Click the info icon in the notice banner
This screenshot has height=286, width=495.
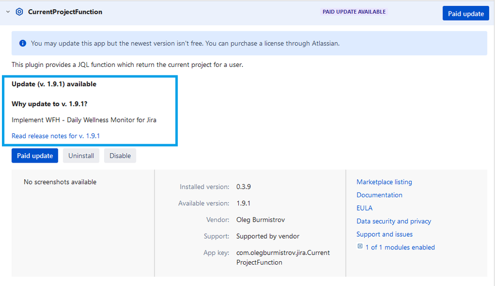tap(23, 43)
